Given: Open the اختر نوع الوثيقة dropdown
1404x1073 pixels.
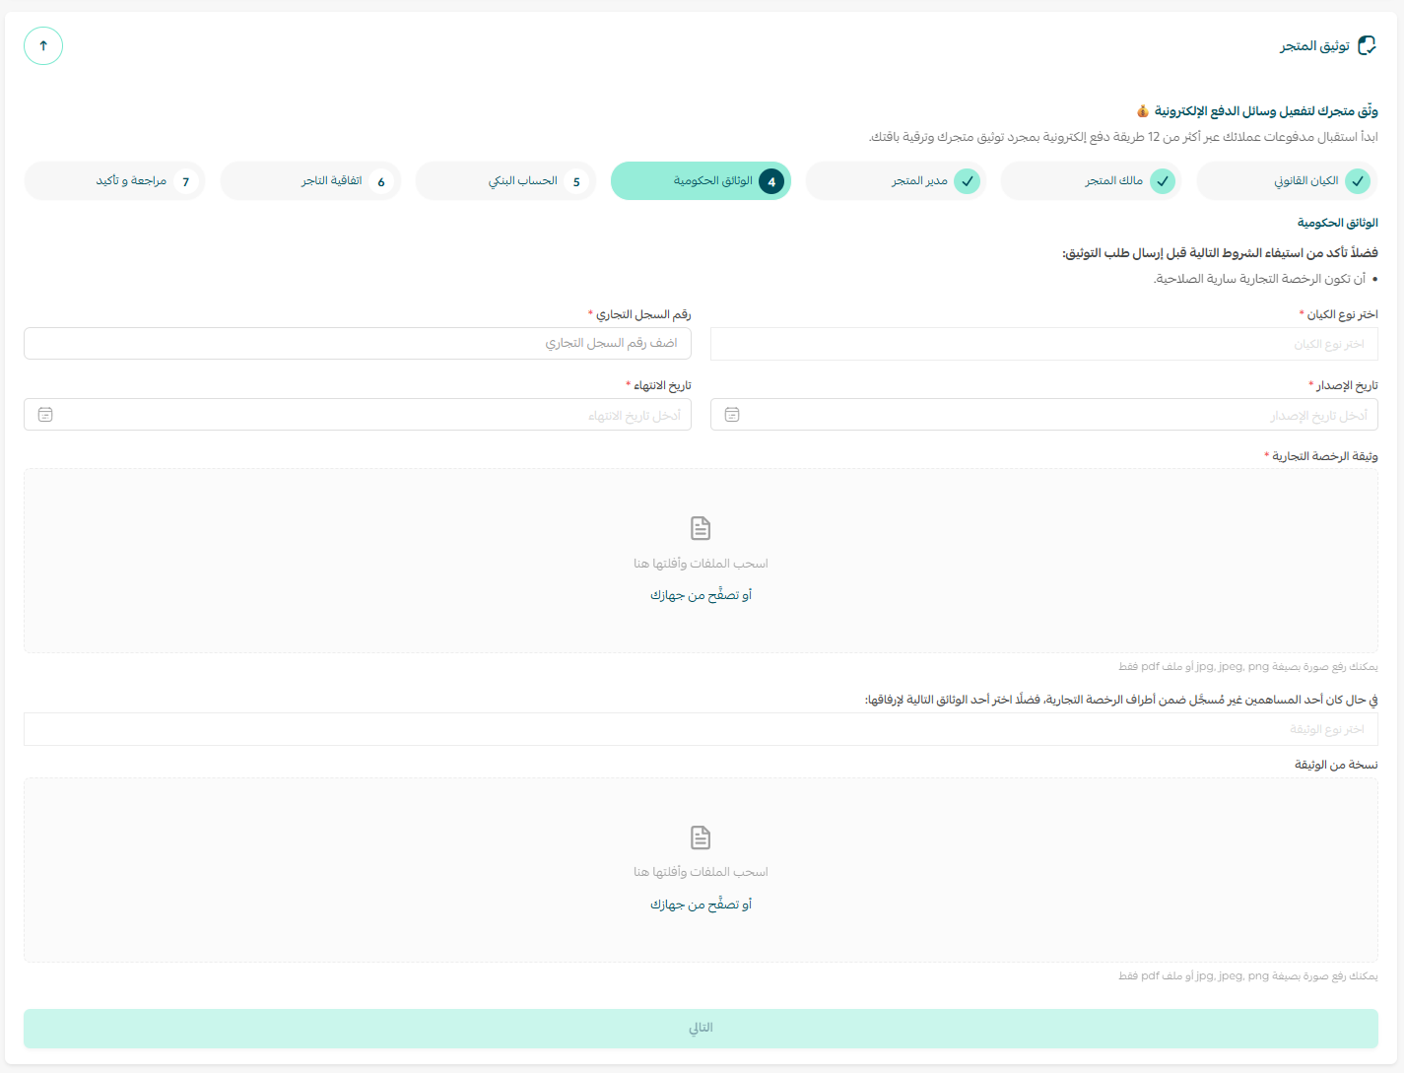Looking at the screenshot, I should [701, 729].
